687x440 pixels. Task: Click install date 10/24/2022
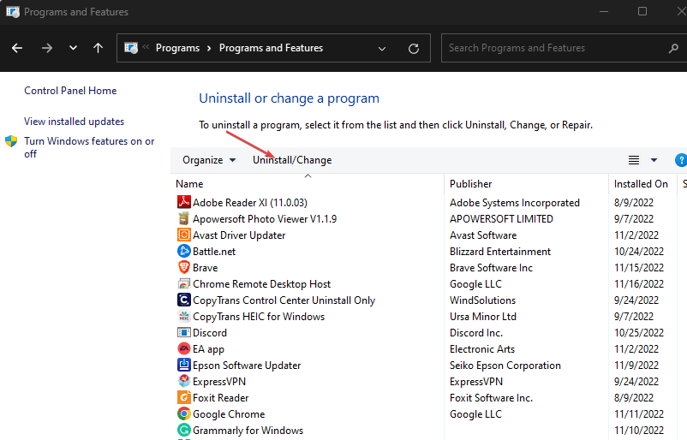639,252
